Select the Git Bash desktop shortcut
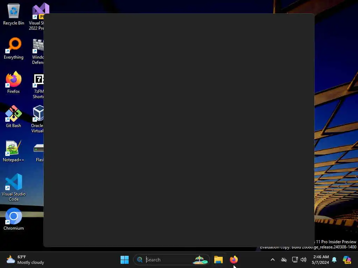358x268 pixels. [14, 117]
